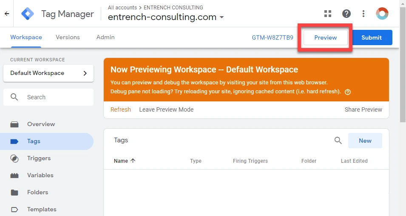
Task: Click the back arrow icon
Action: (7, 14)
